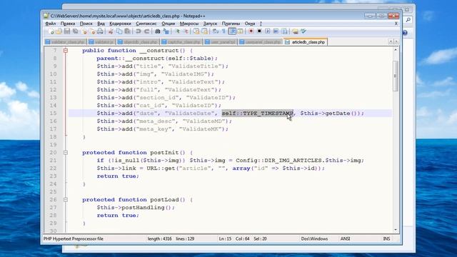
Task: Switch to the objectdb_class.php tab
Action: (x=138, y=42)
